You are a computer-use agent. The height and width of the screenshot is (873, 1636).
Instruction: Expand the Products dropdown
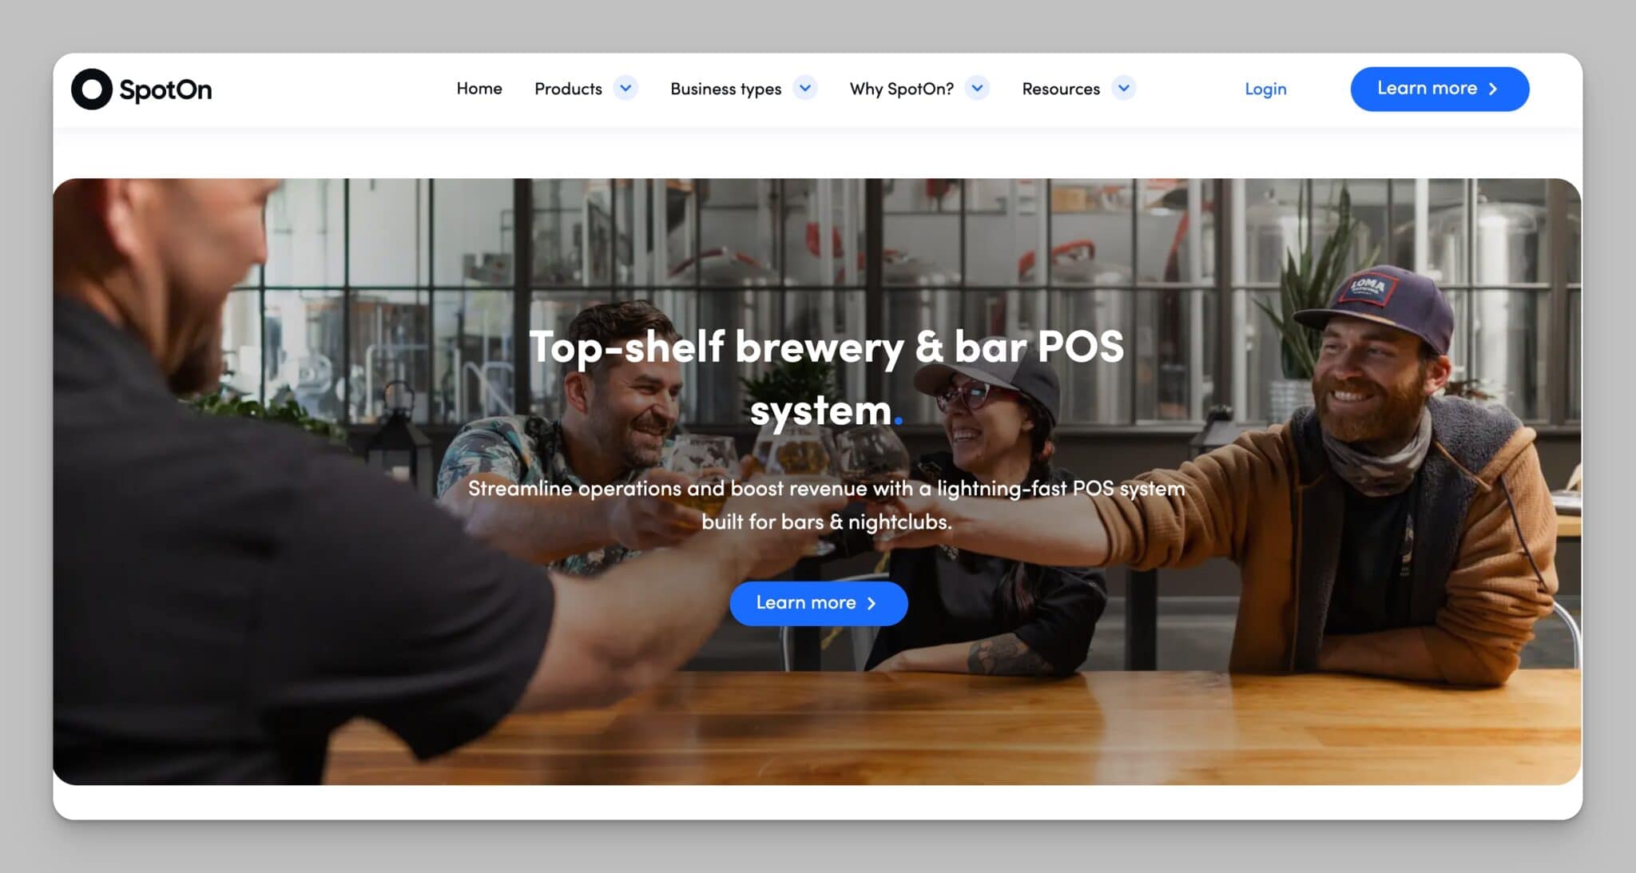pyautogui.click(x=626, y=89)
